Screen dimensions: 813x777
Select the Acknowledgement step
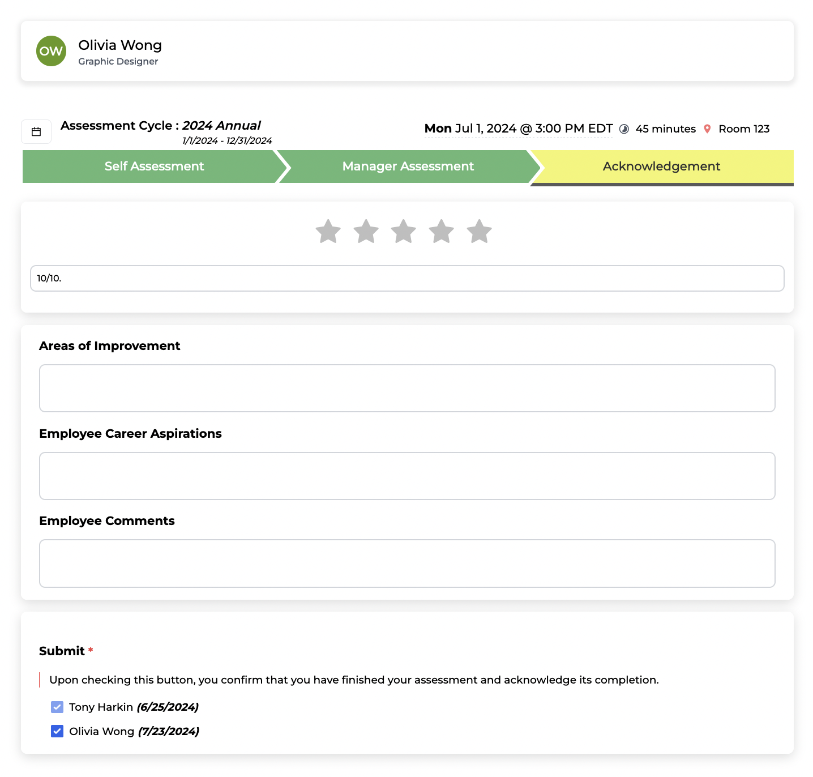click(x=661, y=166)
